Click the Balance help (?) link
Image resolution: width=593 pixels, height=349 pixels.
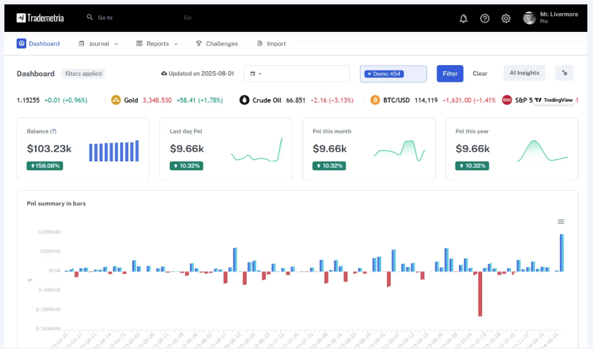tap(53, 131)
